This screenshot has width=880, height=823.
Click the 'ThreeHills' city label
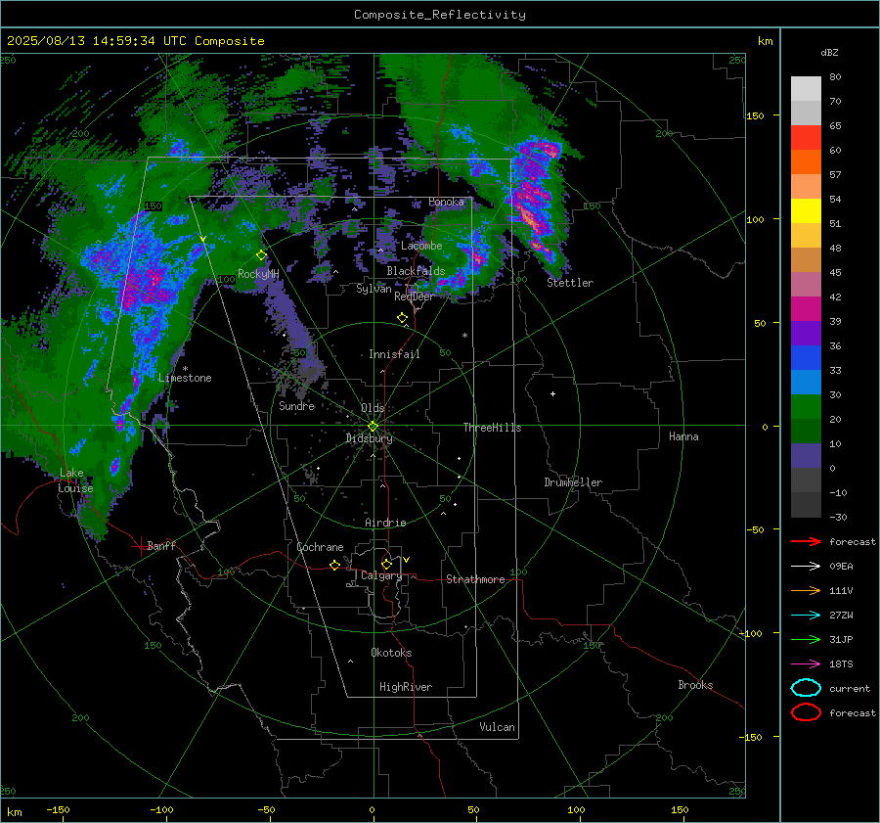[x=492, y=428]
